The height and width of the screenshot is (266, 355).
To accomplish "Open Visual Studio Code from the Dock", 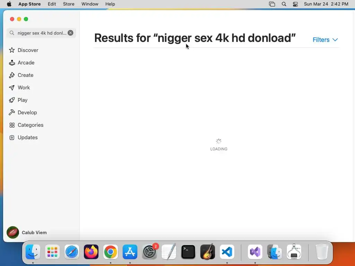I will pos(227,252).
